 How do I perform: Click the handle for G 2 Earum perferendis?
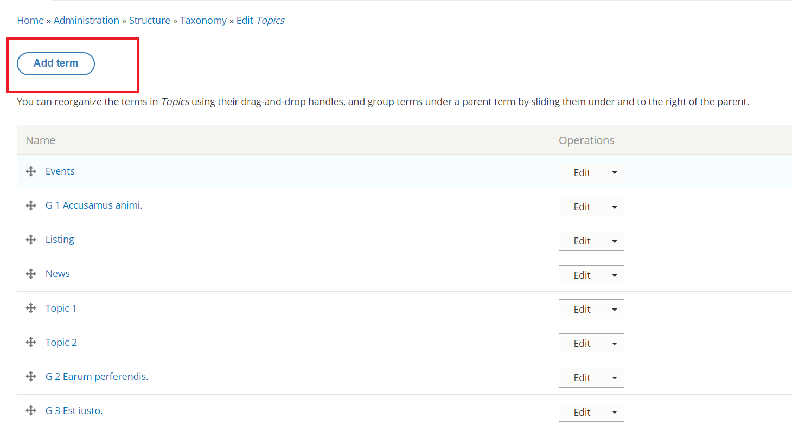pyautogui.click(x=31, y=377)
